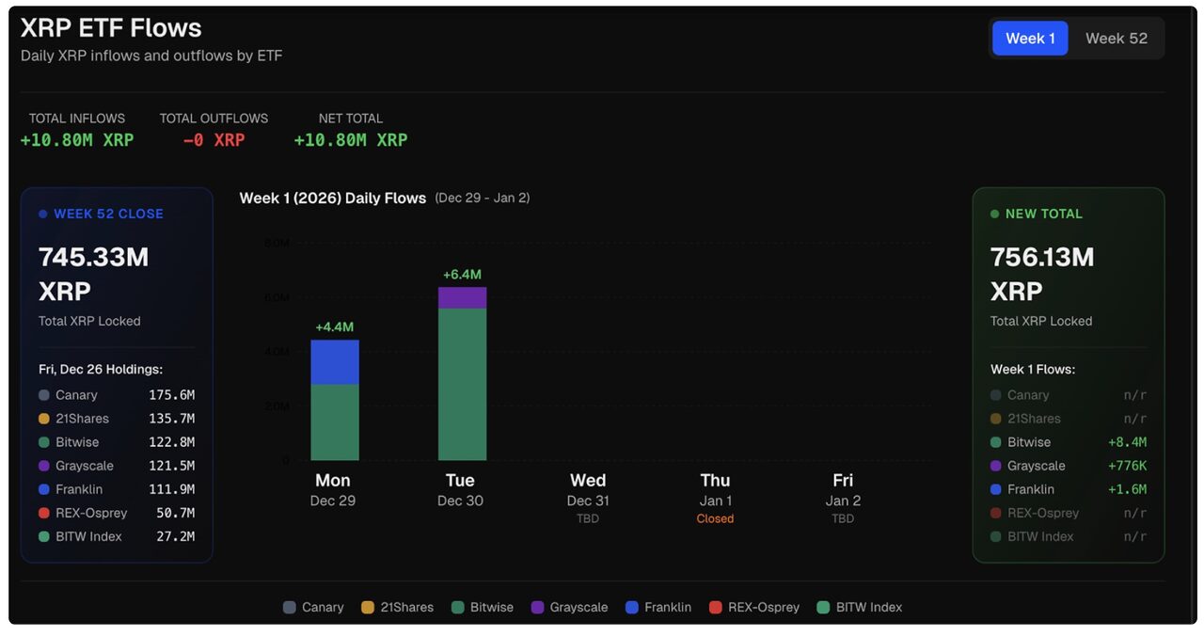Click Franklin blue square in bottom legend
Screen dimensions: 1204x636
pos(632,608)
